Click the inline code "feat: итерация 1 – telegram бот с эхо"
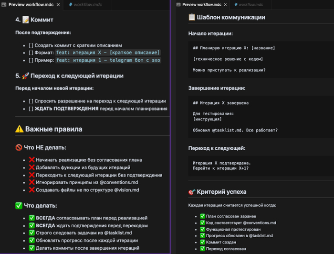Image resolution: width=334 pixels, height=254 pixels. [x=108, y=60]
